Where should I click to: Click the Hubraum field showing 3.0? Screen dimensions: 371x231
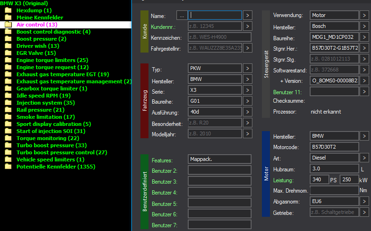coord(334,169)
